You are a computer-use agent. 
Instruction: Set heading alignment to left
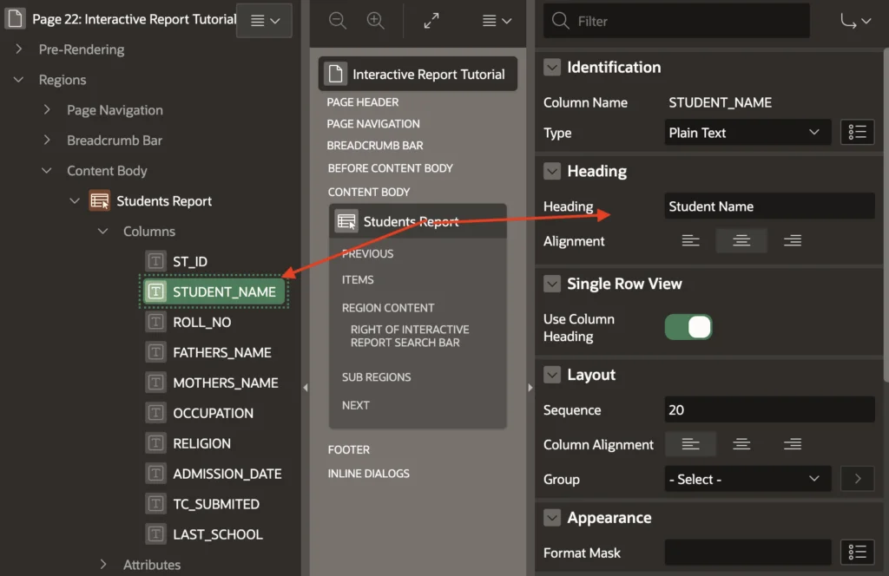tap(690, 240)
